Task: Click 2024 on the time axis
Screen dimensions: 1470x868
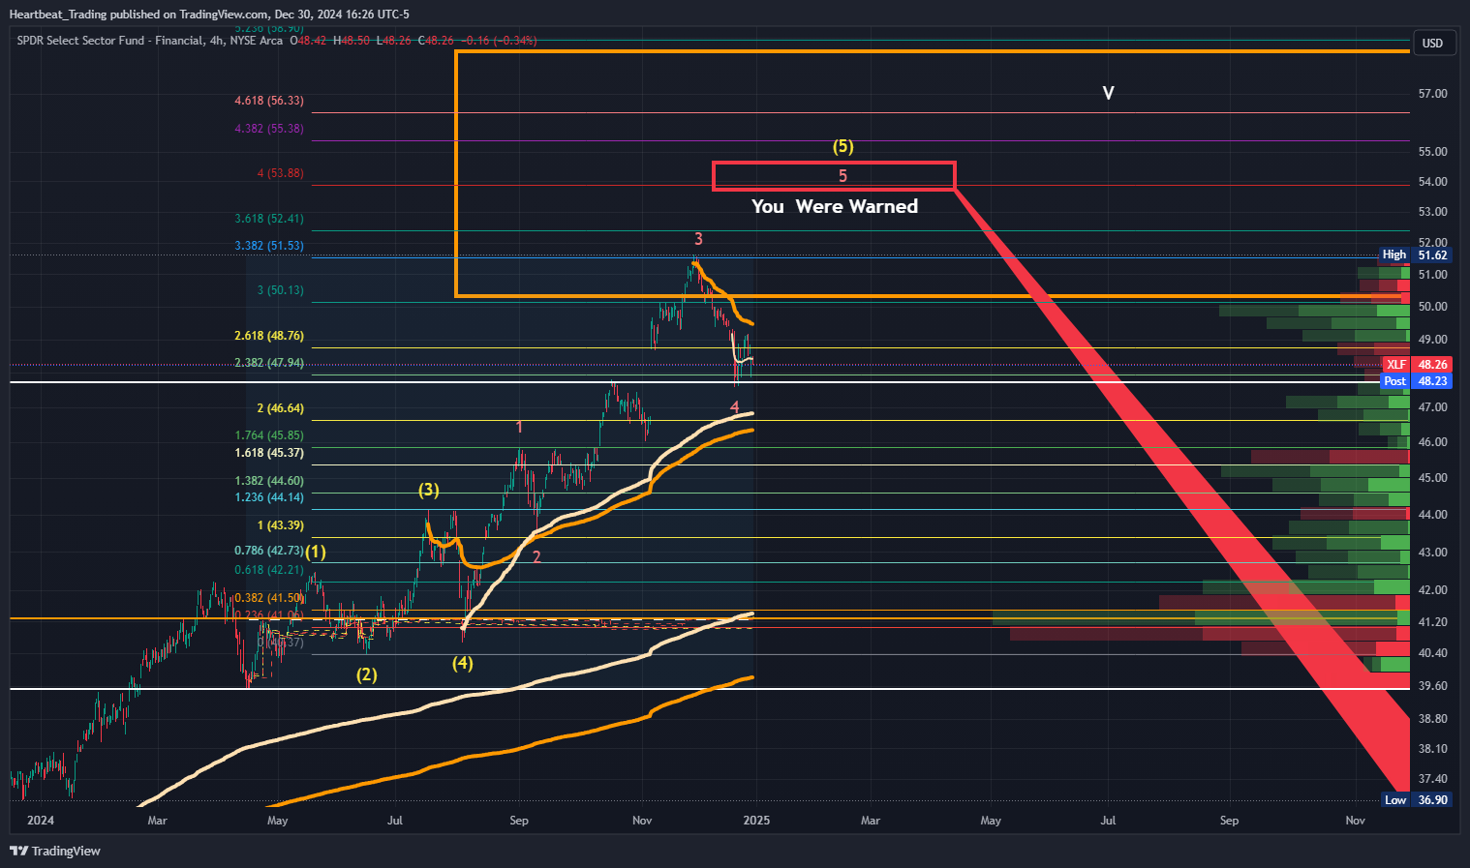Action: [41, 821]
